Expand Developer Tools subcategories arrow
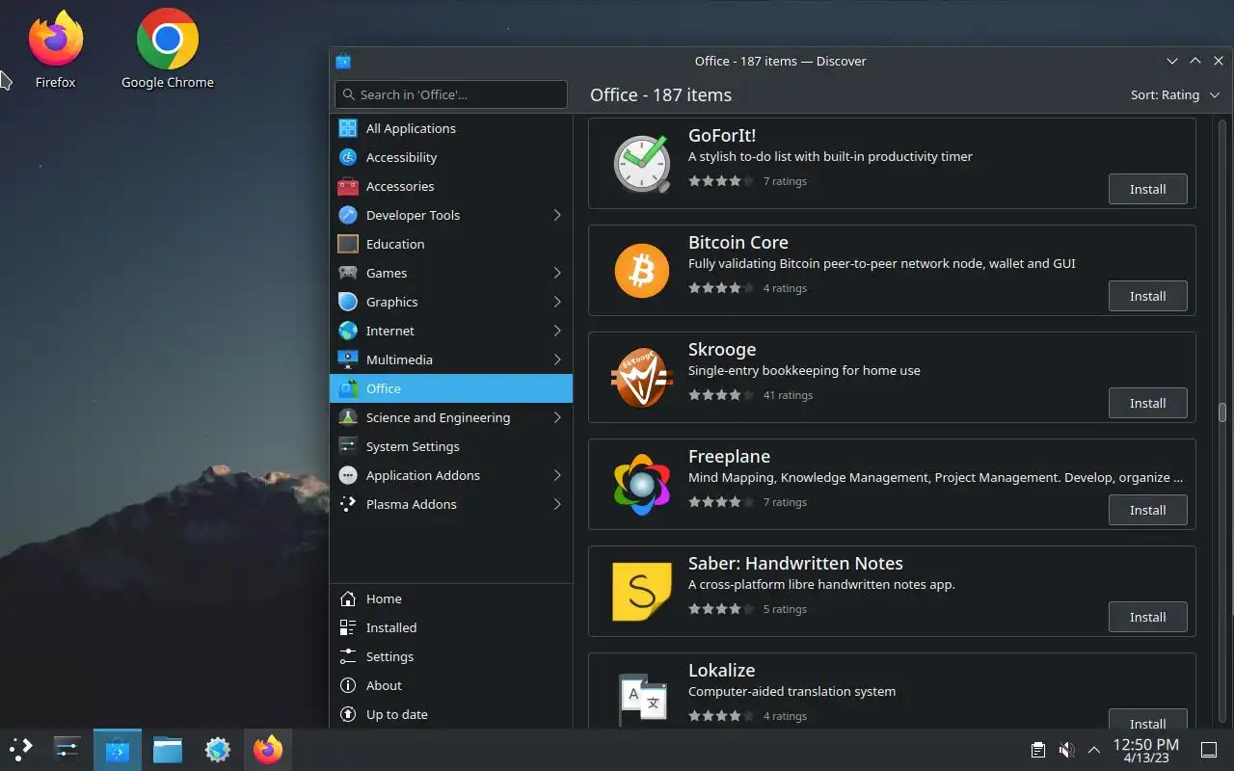This screenshot has width=1234, height=771. coord(557,215)
